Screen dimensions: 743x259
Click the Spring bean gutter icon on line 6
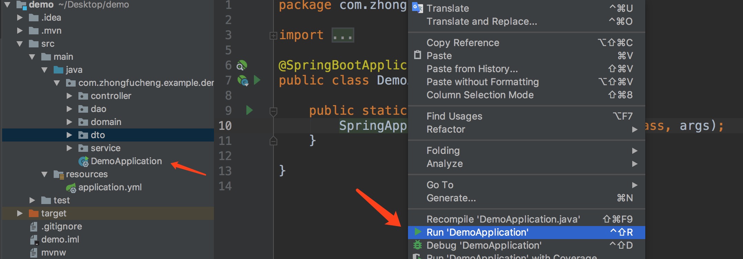(242, 65)
